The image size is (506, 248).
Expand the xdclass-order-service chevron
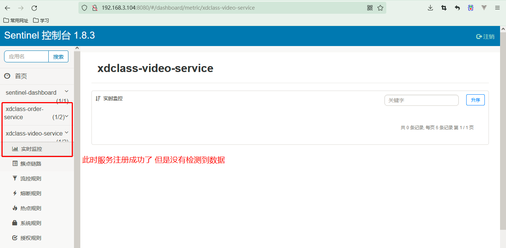pos(67,117)
